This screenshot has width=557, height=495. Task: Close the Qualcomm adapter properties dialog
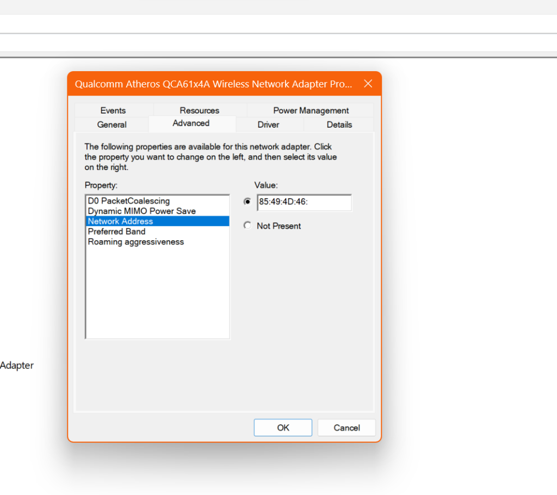pyautogui.click(x=368, y=84)
